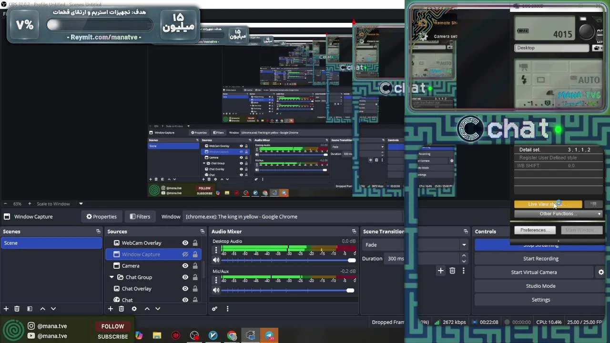The width and height of the screenshot is (610, 343).
Task: Unlock the Window Capture source
Action: click(x=195, y=254)
